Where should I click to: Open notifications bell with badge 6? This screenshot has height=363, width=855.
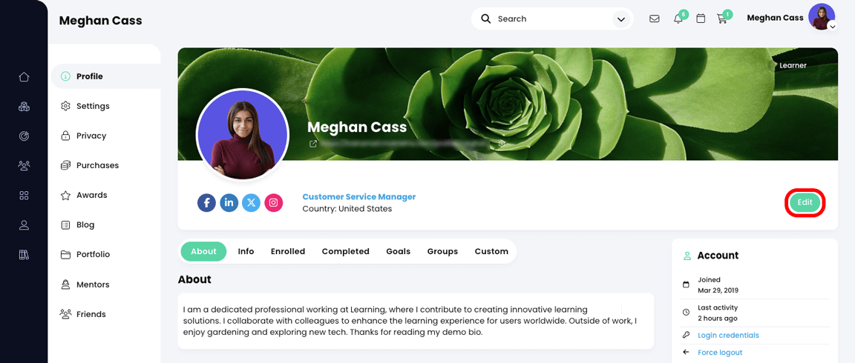point(678,19)
